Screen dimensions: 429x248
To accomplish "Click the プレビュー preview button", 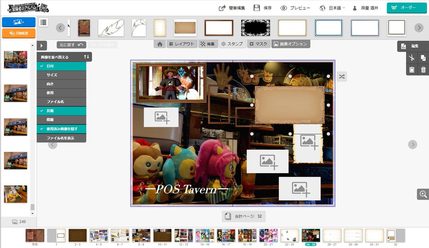I will click(295, 8).
